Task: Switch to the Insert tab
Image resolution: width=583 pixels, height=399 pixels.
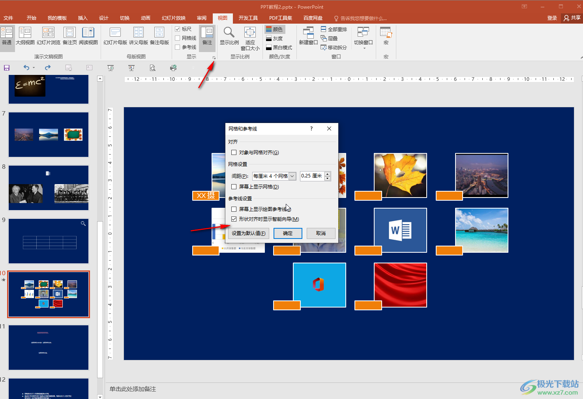Action: tap(82, 18)
